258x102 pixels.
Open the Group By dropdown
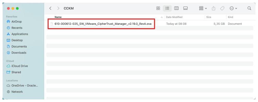point(203,8)
